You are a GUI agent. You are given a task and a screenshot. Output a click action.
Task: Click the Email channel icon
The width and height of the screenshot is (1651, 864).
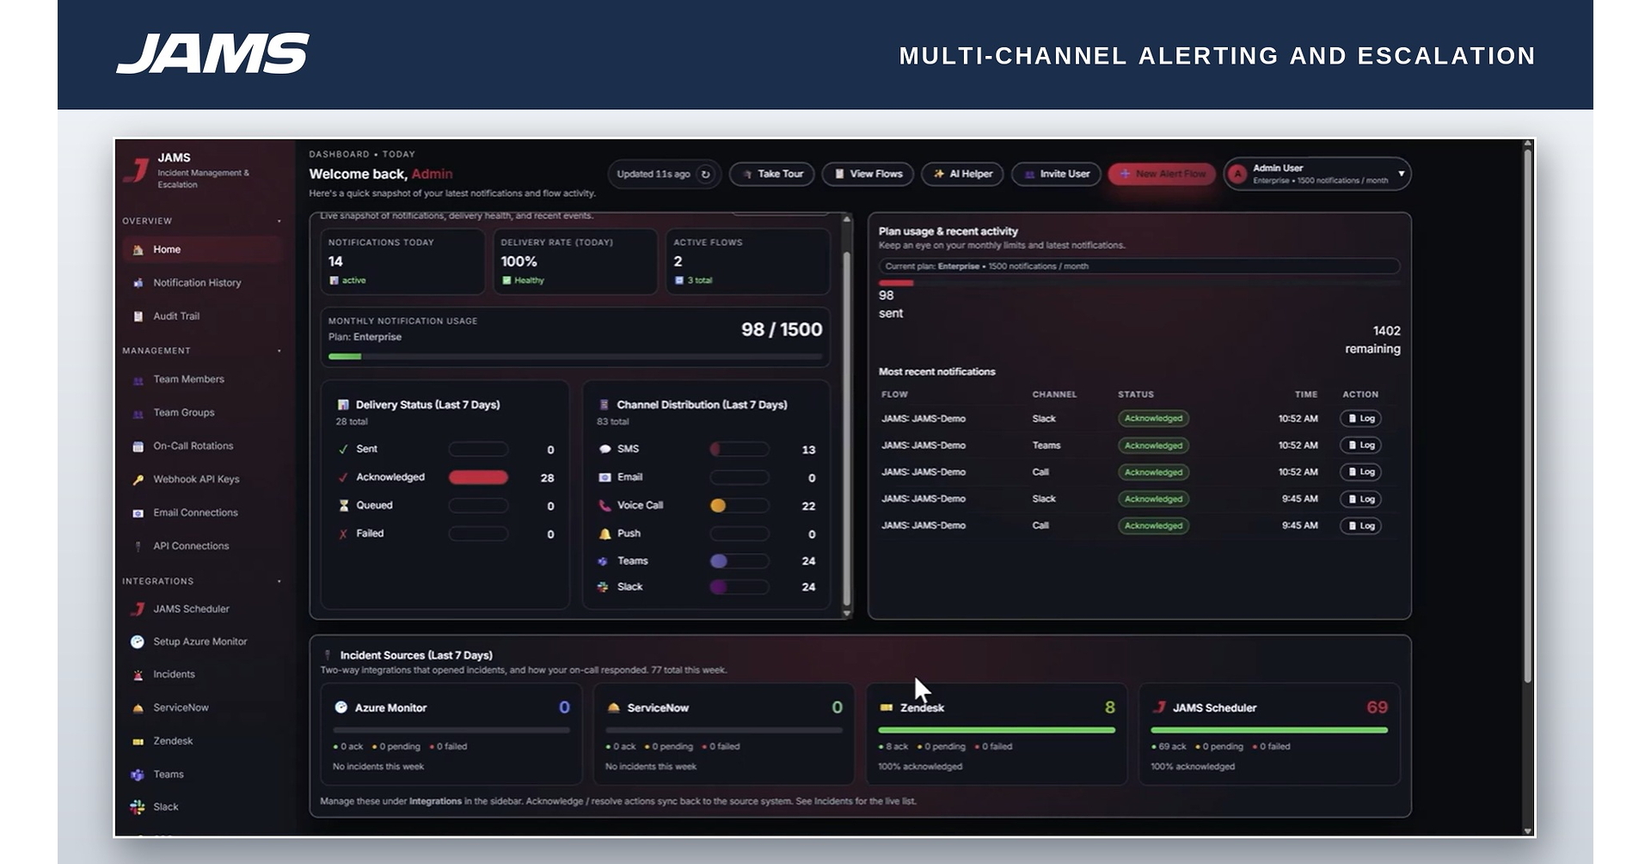tap(605, 477)
